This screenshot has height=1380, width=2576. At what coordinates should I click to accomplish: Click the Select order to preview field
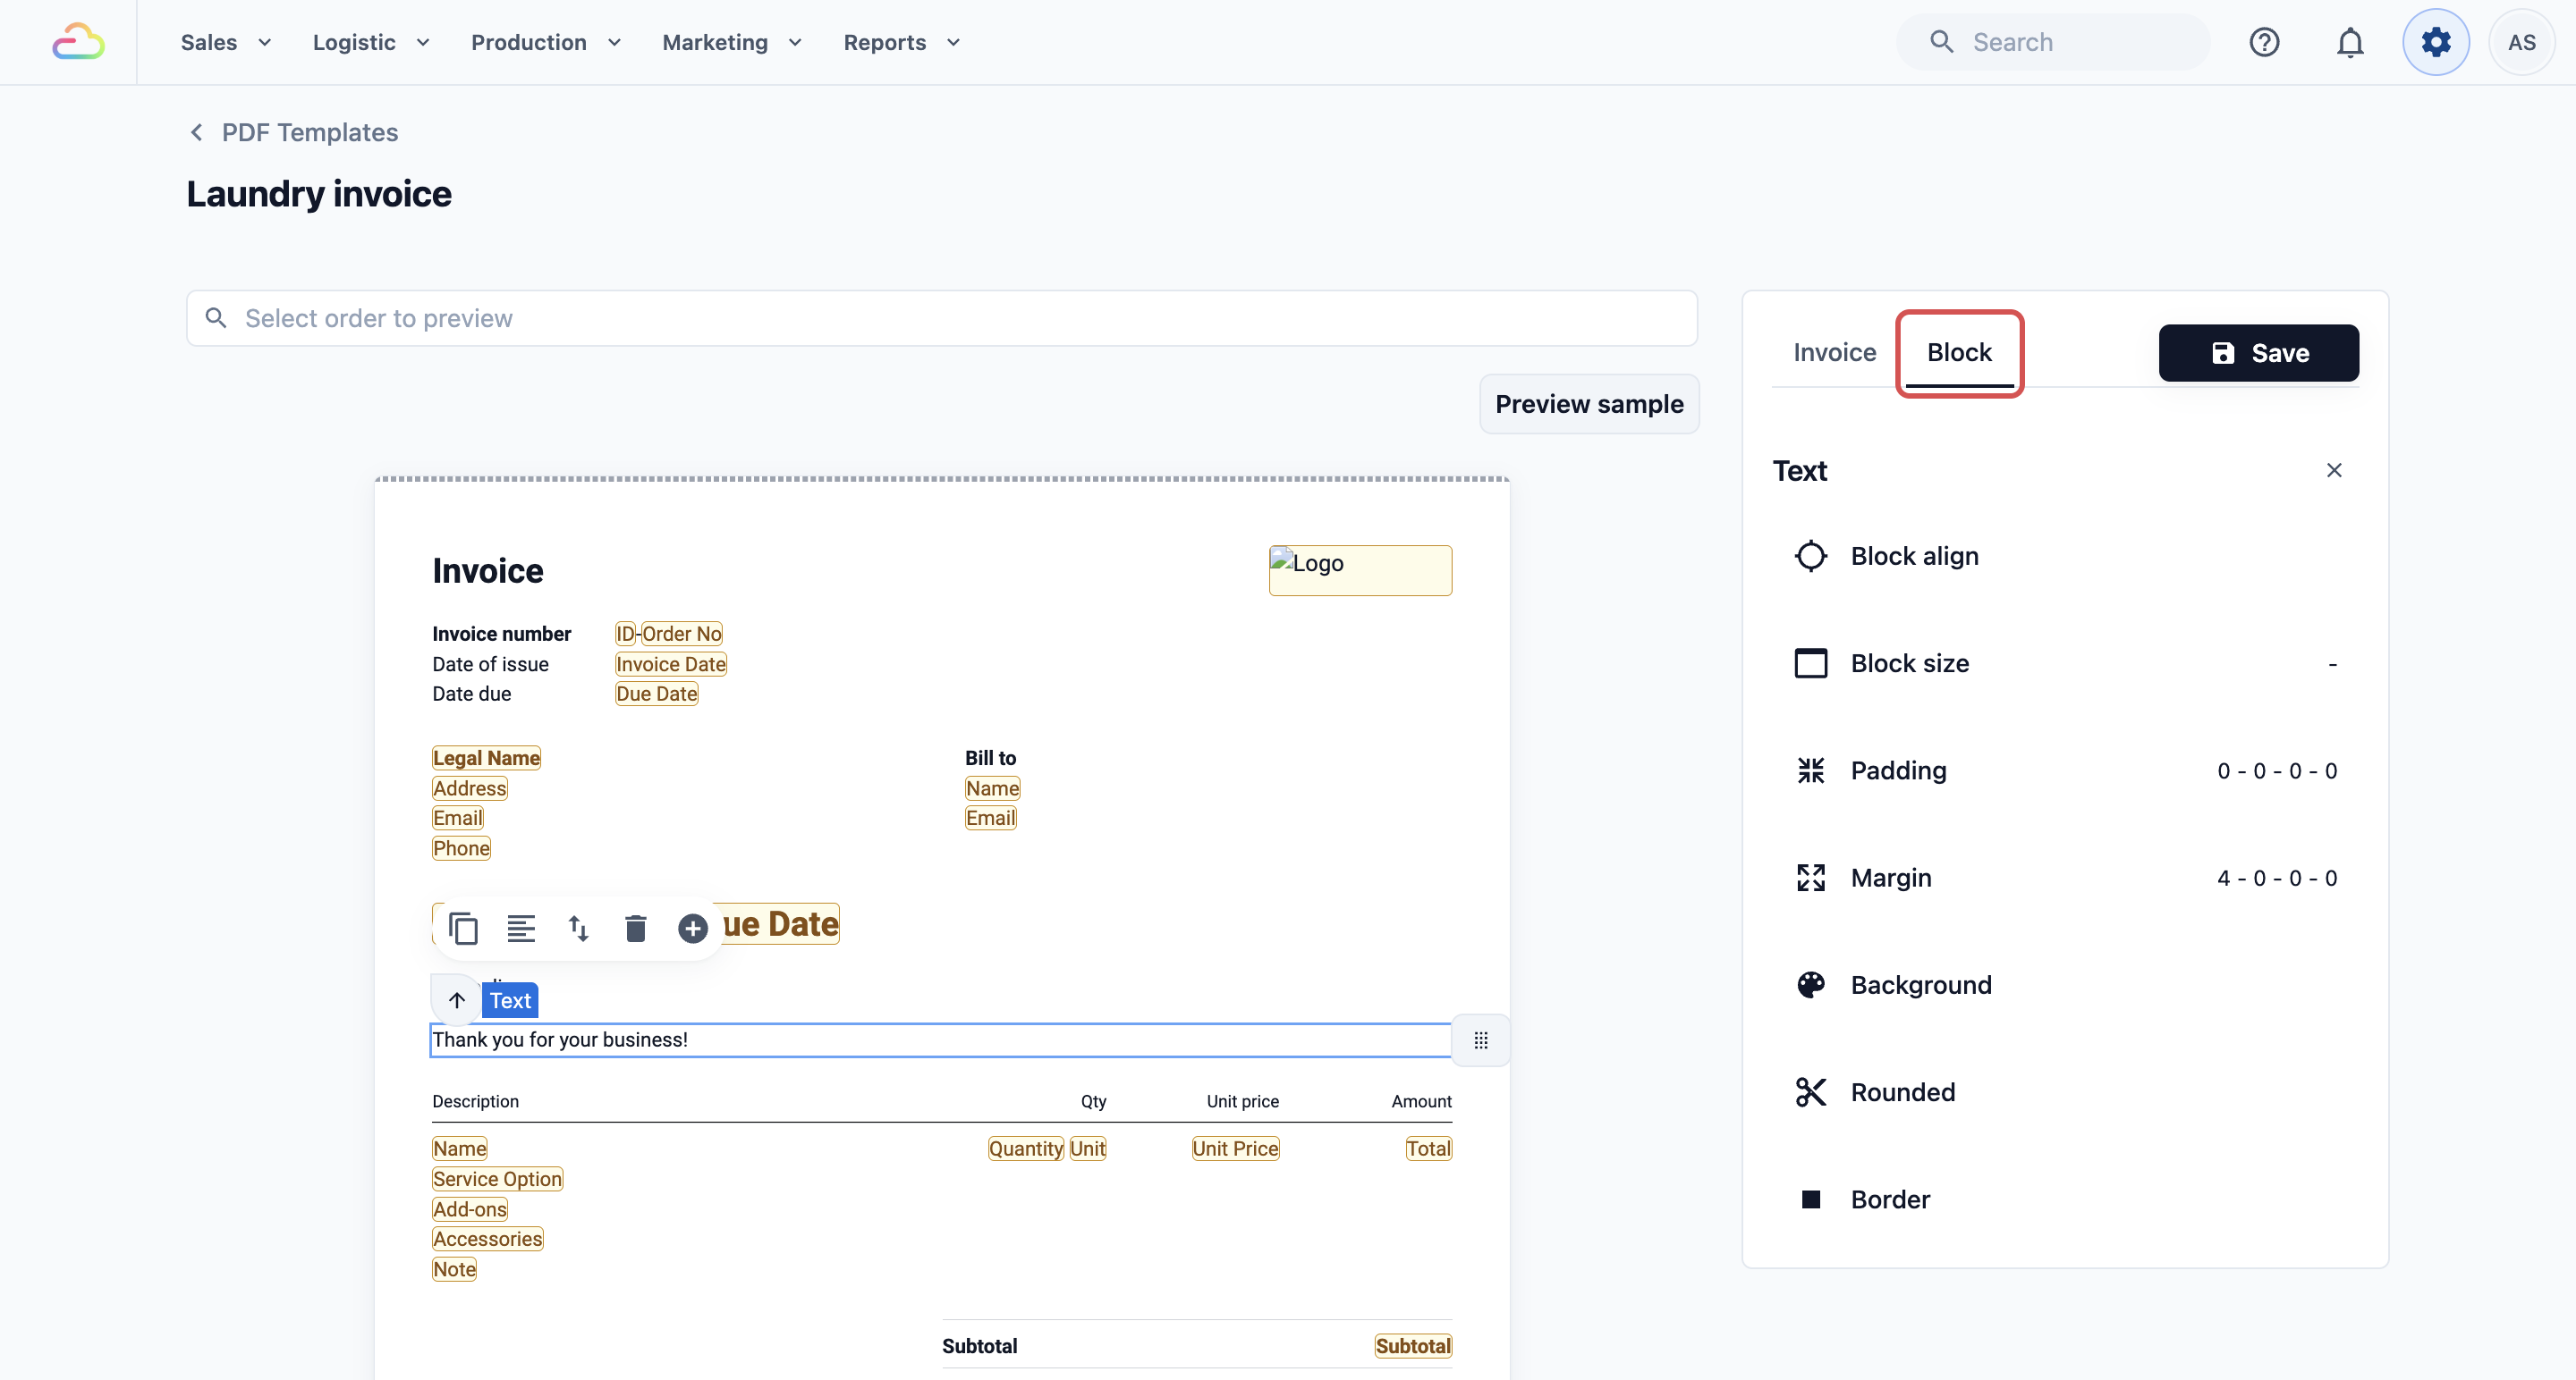click(941, 318)
